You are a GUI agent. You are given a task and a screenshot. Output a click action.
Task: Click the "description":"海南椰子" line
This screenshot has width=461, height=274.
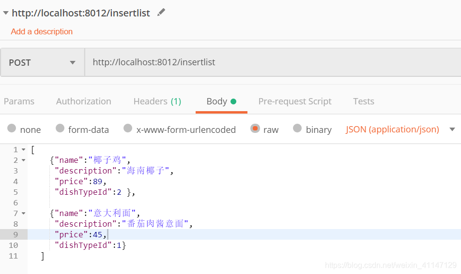click(114, 171)
